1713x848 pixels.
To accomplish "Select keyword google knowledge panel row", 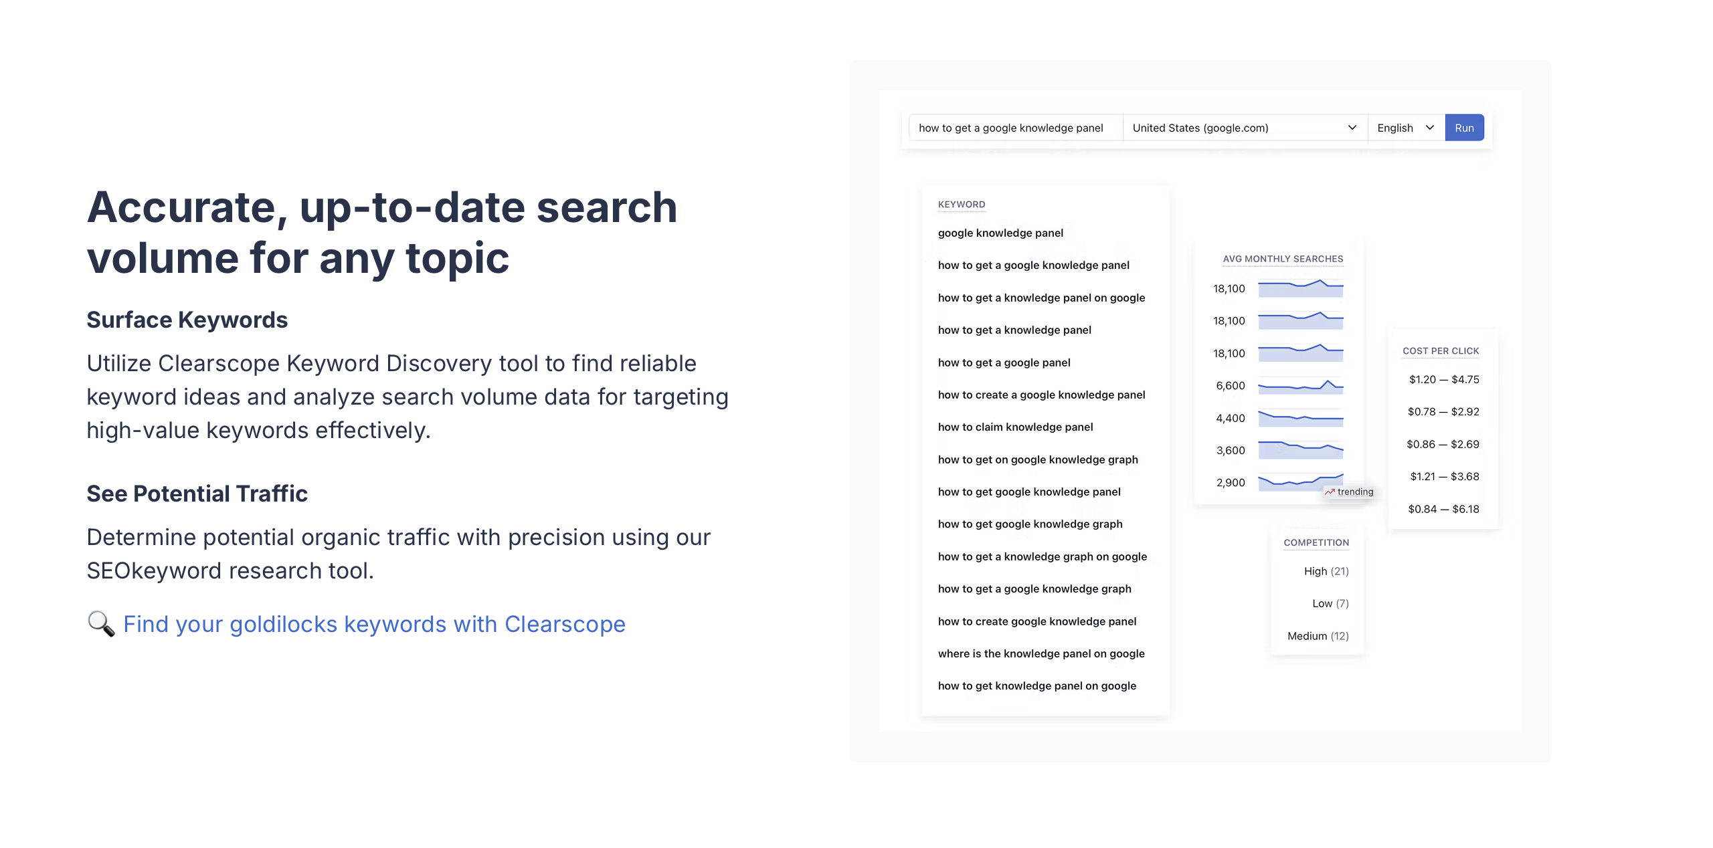I will [1000, 233].
